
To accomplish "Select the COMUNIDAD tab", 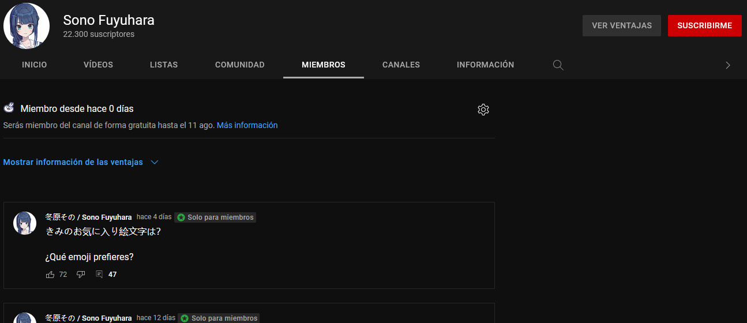I will point(240,65).
